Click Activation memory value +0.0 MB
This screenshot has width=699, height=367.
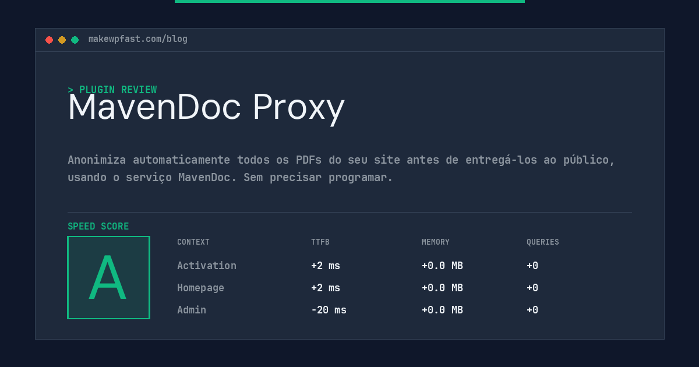[442, 266]
